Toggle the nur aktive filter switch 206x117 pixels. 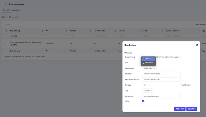[x=9, y=17]
